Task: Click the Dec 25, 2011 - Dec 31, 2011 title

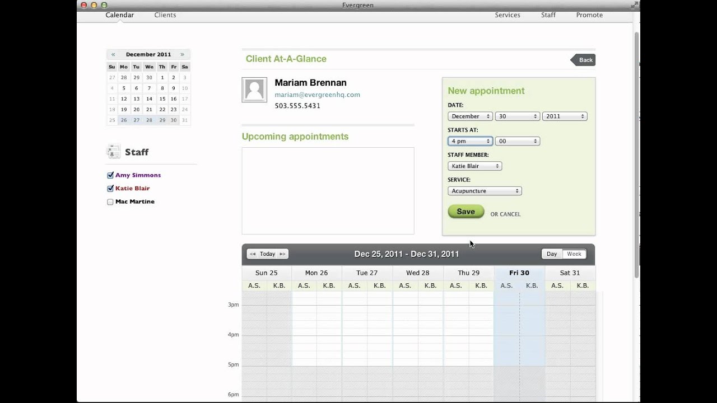Action: click(x=407, y=254)
